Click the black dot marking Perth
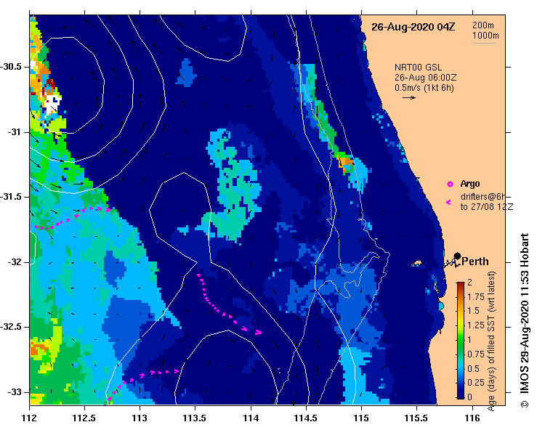537x430 pixels. [x=457, y=256]
